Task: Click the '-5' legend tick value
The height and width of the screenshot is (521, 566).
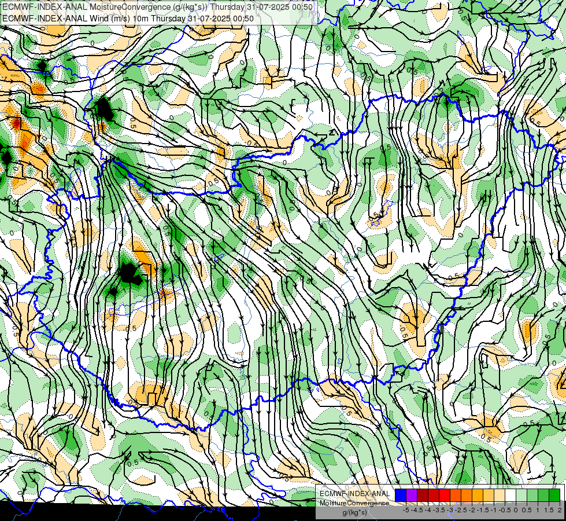Action: click(x=406, y=510)
